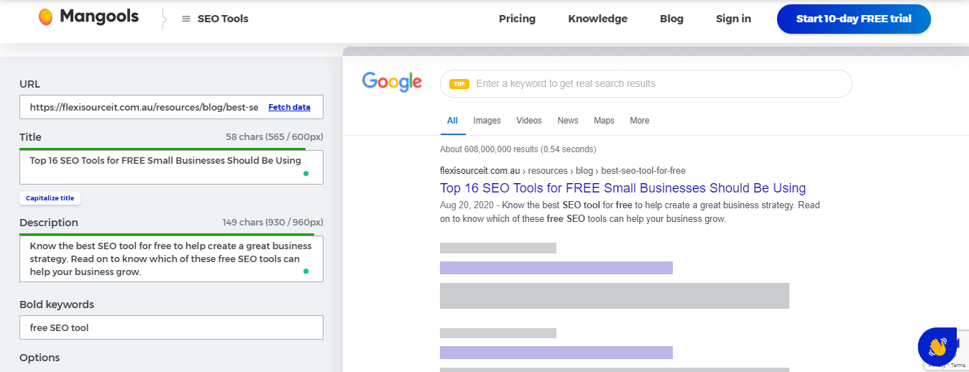Viewport: 969px width, 372px height.
Task: Open the Pricing page
Action: (517, 19)
